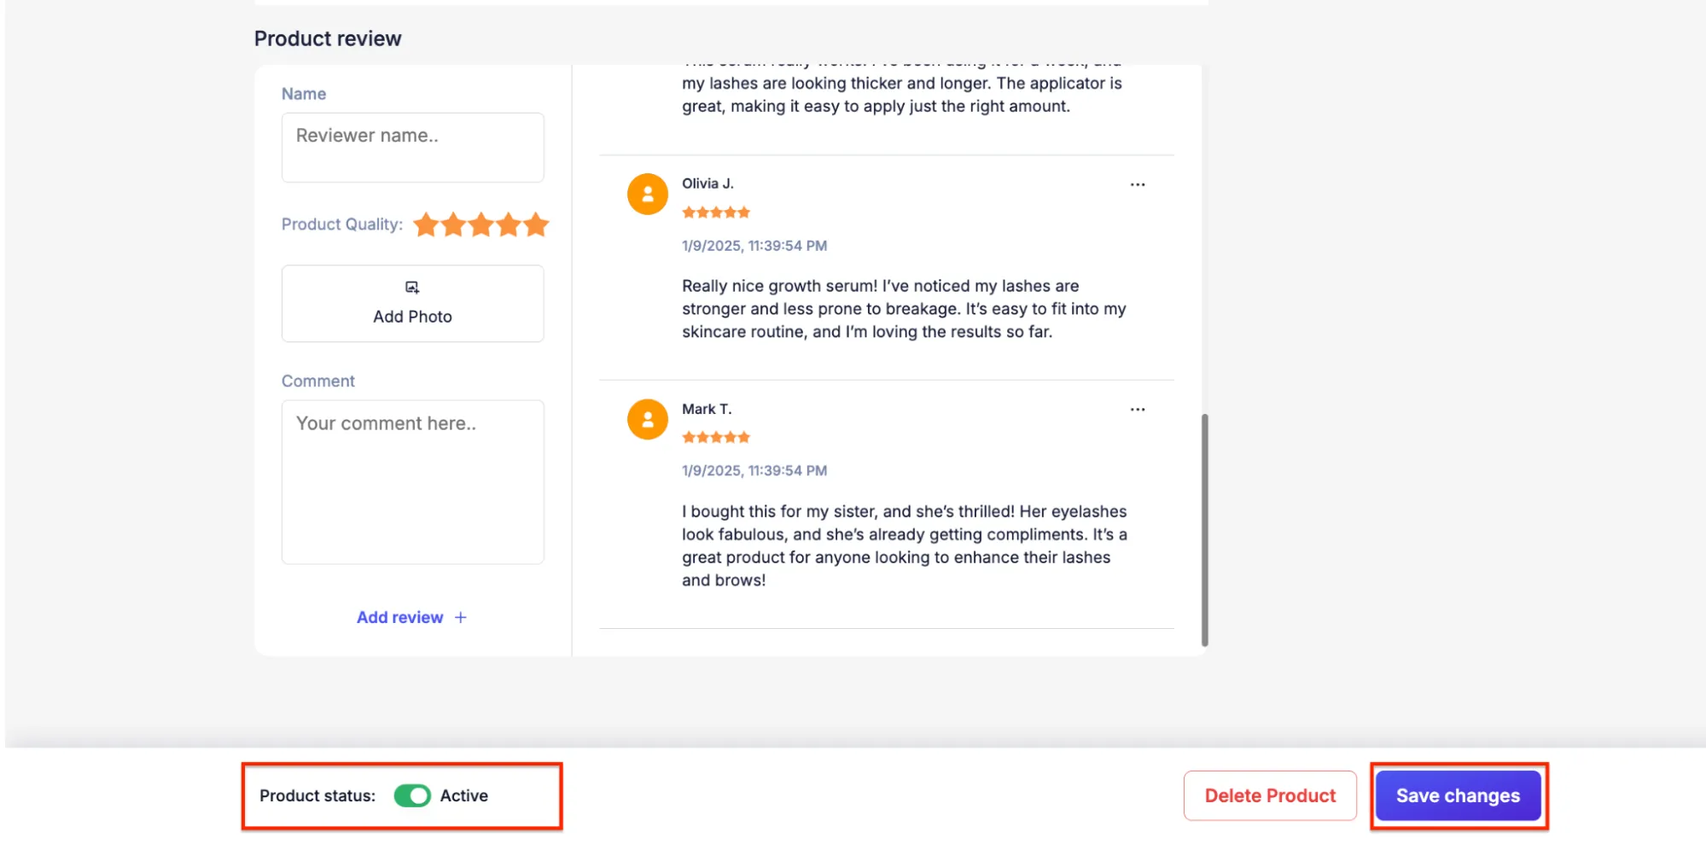The image size is (1706, 850).
Task: Click Olivia J.'s five-star rating
Action: [x=715, y=212]
